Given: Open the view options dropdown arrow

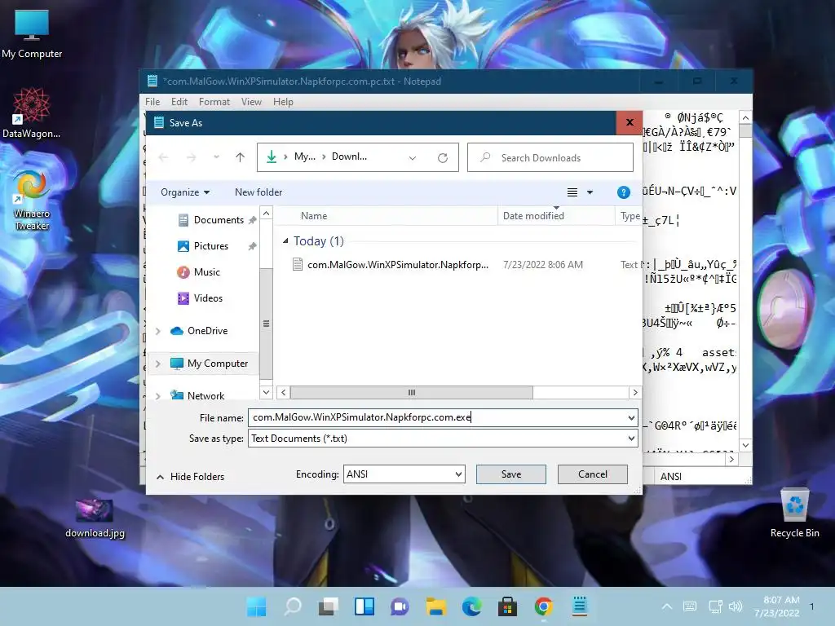Looking at the screenshot, I should (x=590, y=192).
